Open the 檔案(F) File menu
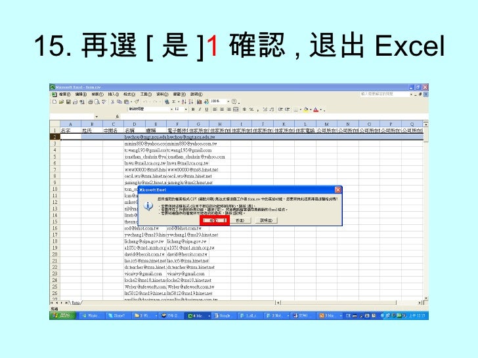Viewport: 478px width, 358px height. pos(64,94)
